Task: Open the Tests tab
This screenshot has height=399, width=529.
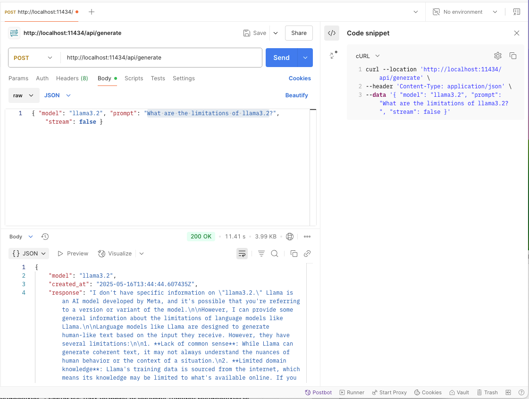Action: point(158,78)
